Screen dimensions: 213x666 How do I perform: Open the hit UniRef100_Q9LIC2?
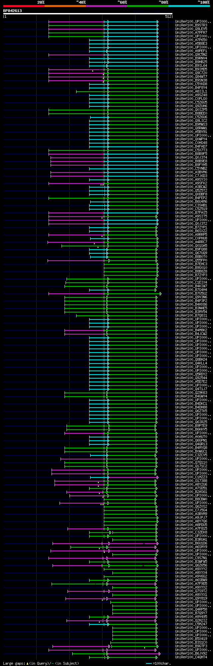191,121
